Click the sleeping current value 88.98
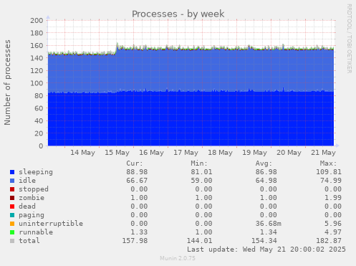Viewport: 356px width, 266px height. 137,172
